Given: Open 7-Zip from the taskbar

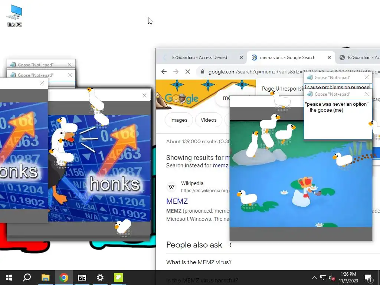Looking at the screenshot, I should point(82,278).
